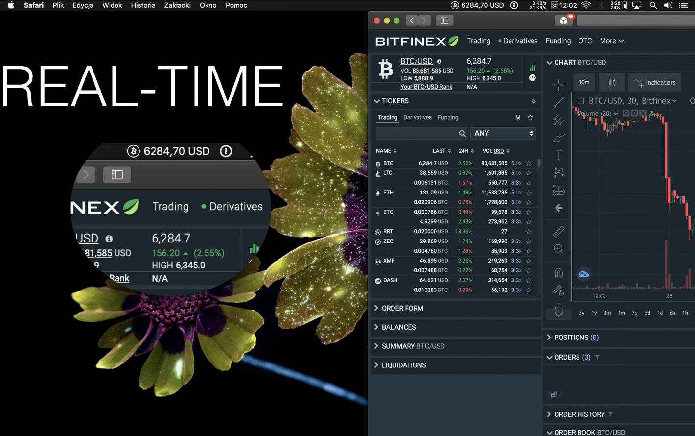695x436 pixels.
Task: Click the tickers search input field
Action: (421, 133)
